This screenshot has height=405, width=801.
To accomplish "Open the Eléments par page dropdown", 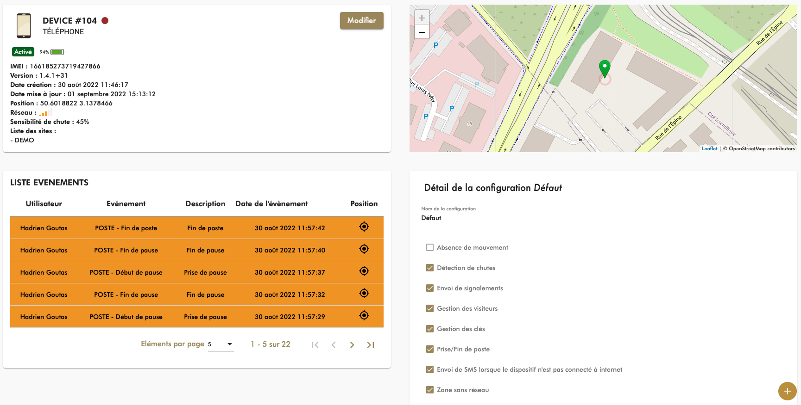I will click(221, 344).
